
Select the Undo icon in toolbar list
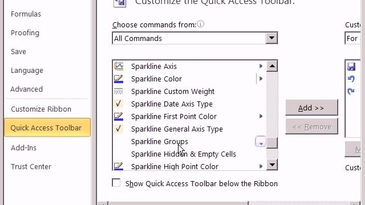tap(351, 79)
